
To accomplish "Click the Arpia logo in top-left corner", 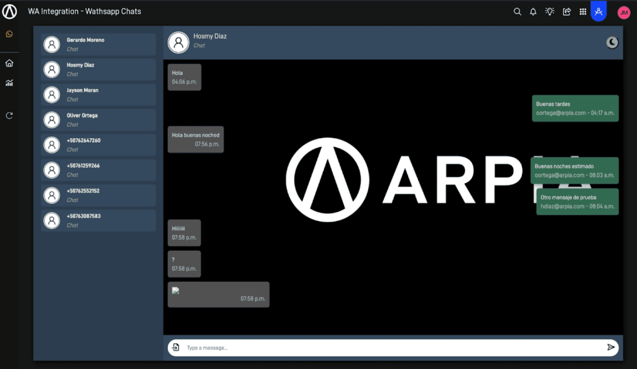I will click(9, 11).
